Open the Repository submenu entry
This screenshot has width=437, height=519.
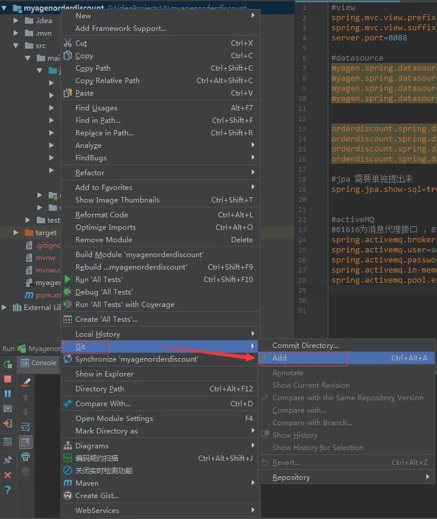pos(291,477)
